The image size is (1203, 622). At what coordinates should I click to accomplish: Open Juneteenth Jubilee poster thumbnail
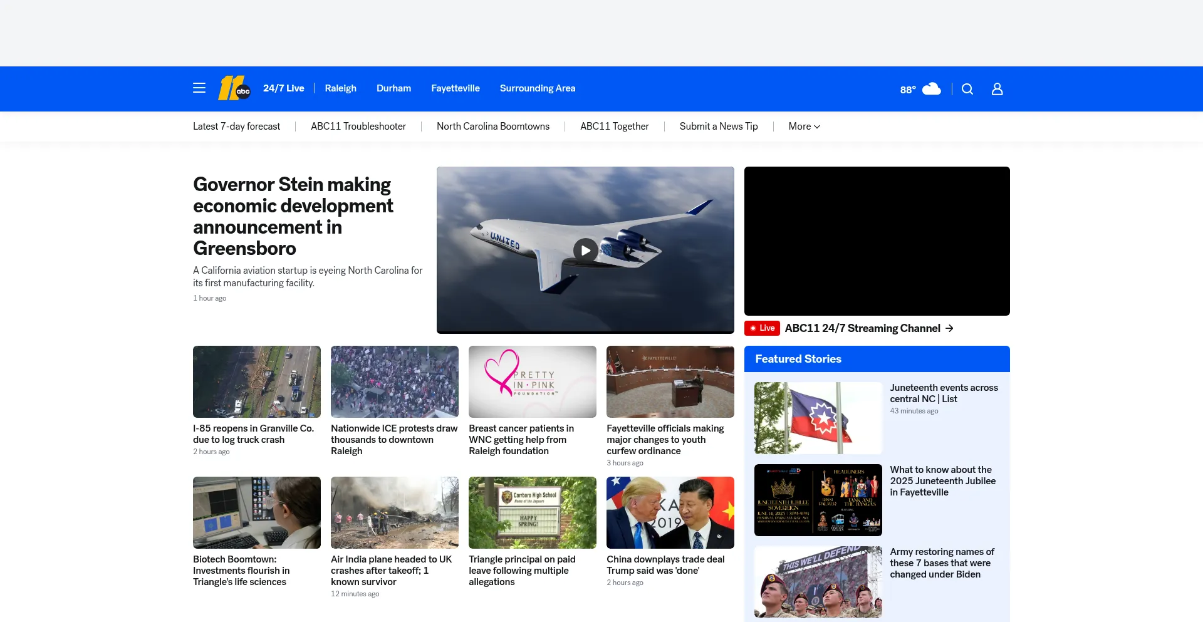point(818,500)
